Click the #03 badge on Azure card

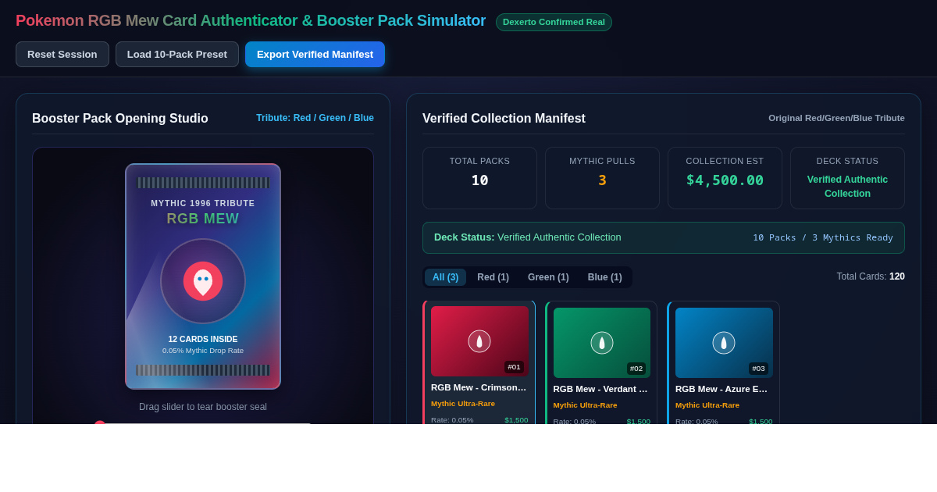click(x=758, y=369)
